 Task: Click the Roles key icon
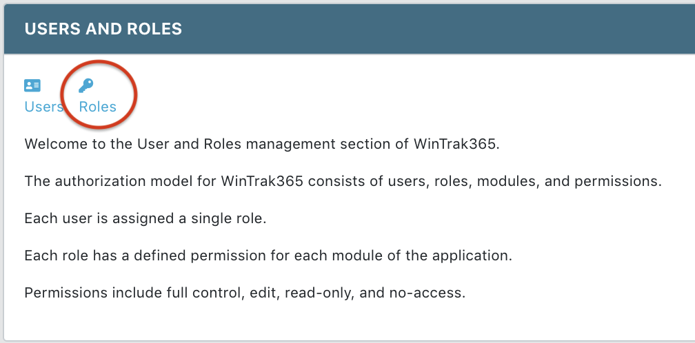pos(86,85)
